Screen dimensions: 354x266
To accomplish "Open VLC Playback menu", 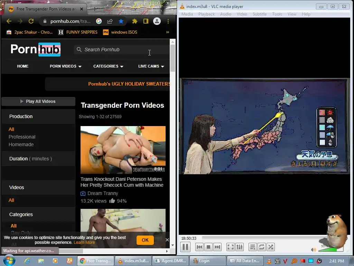I will coord(206,14).
